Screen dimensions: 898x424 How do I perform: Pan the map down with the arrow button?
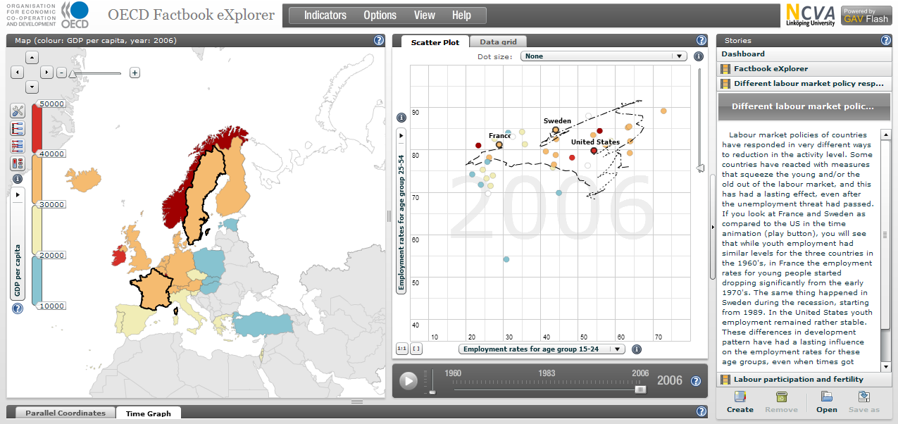coord(32,87)
